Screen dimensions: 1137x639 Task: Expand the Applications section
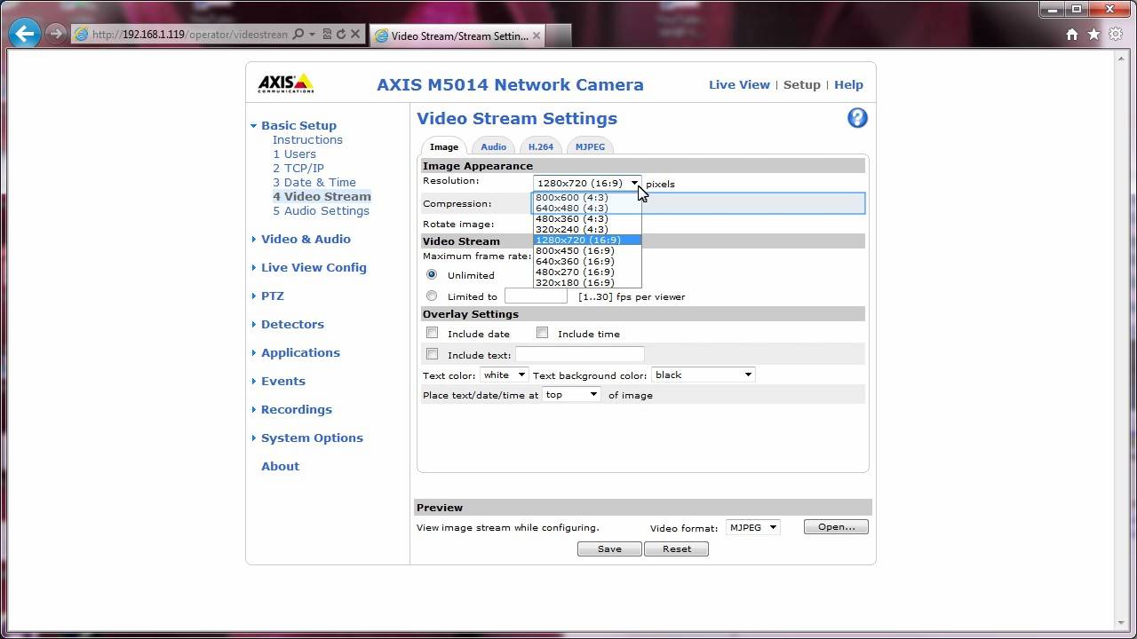tap(300, 352)
